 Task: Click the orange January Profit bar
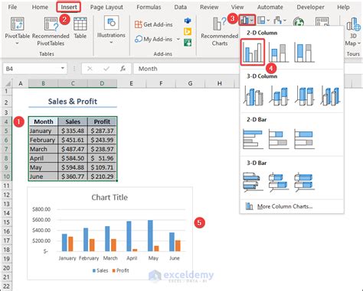[70, 244]
